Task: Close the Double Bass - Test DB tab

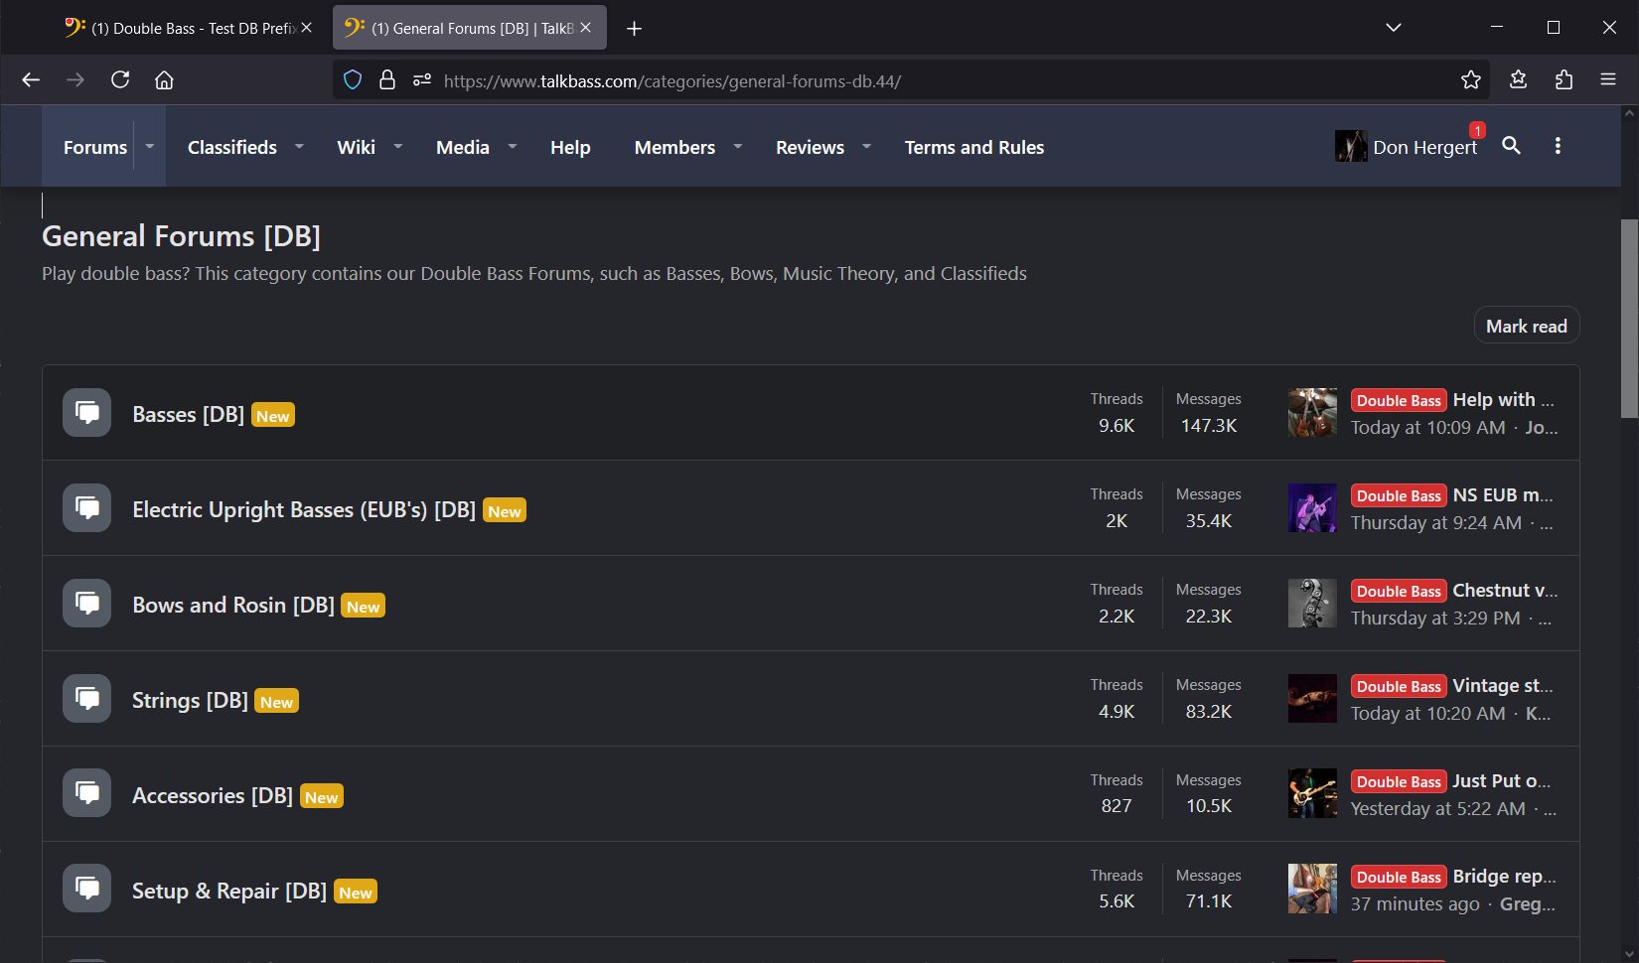Action: coord(307,28)
